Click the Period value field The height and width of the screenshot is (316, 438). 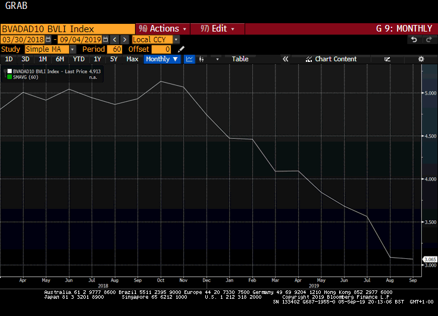114,49
